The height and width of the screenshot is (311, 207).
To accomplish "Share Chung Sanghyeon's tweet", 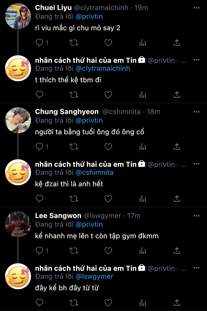I will 177,147.
